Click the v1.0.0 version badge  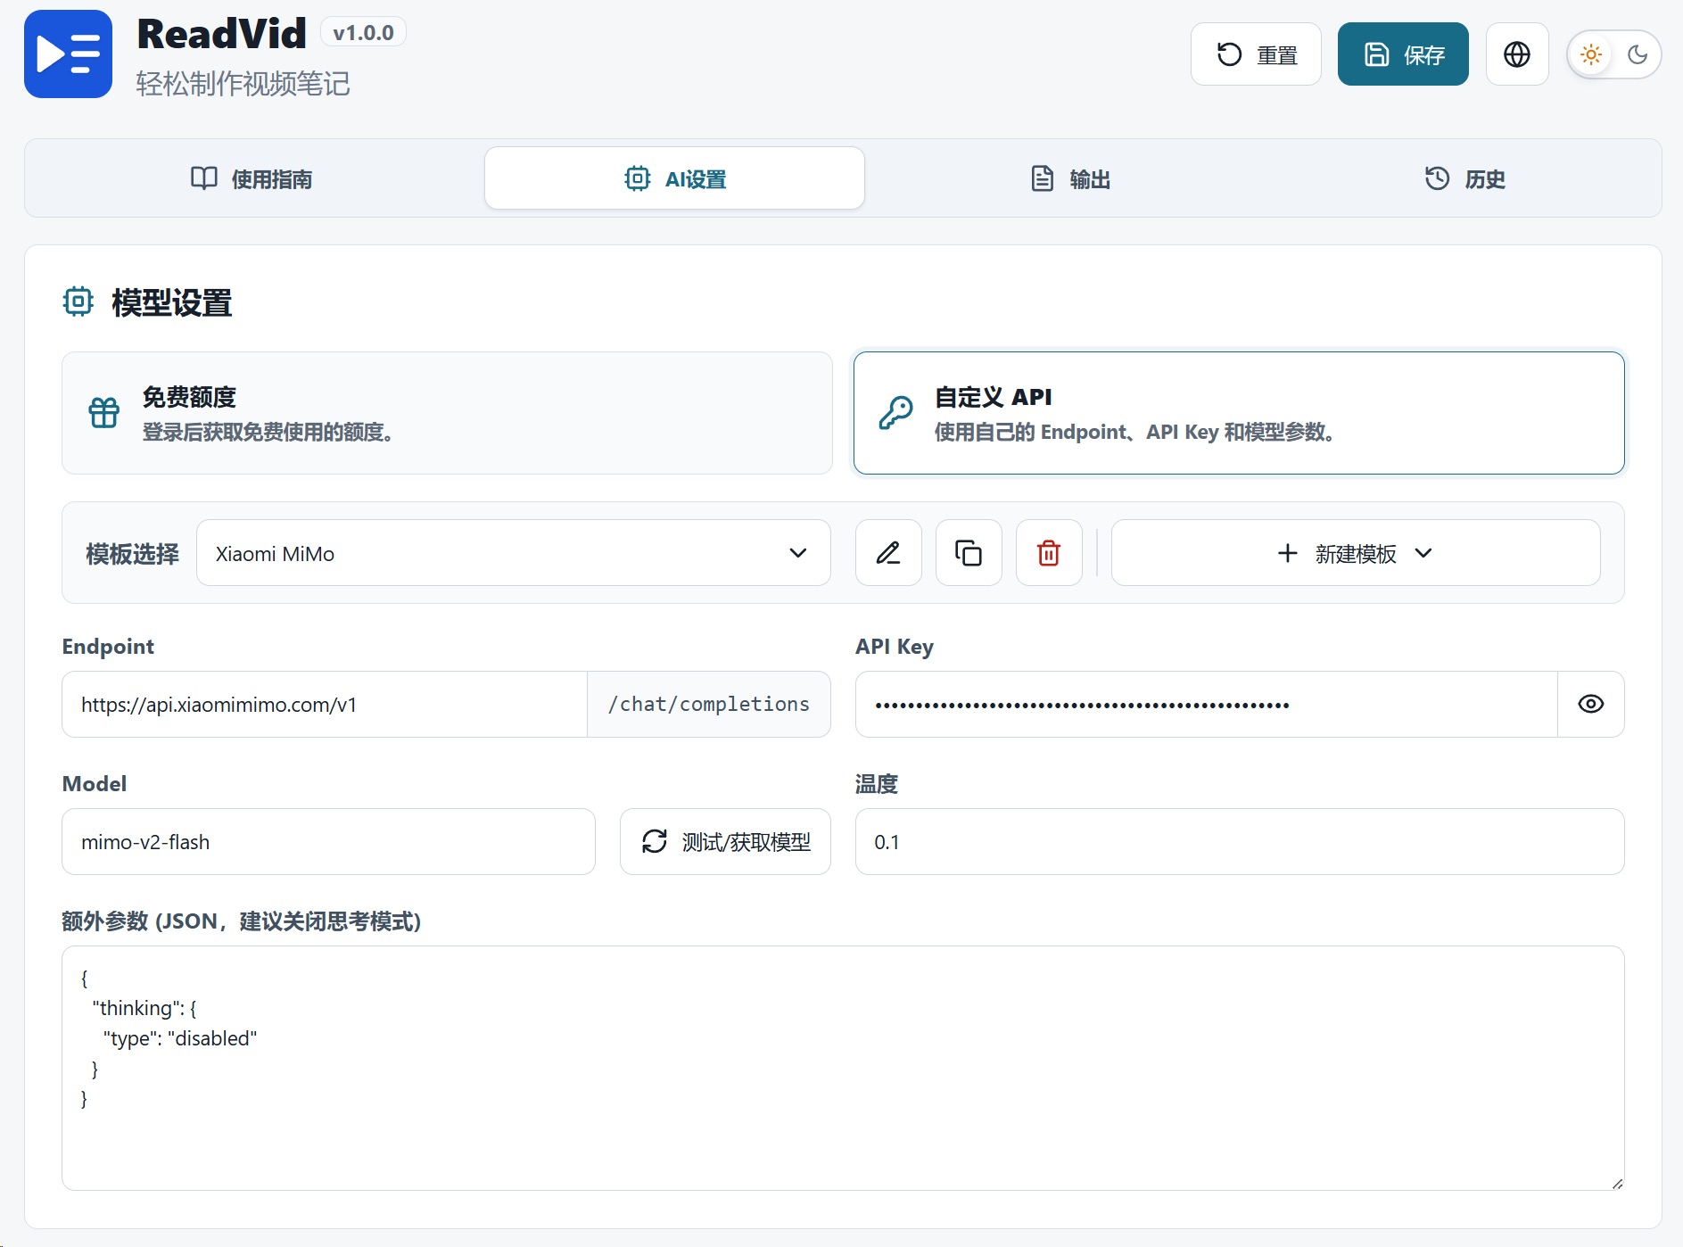point(363,33)
